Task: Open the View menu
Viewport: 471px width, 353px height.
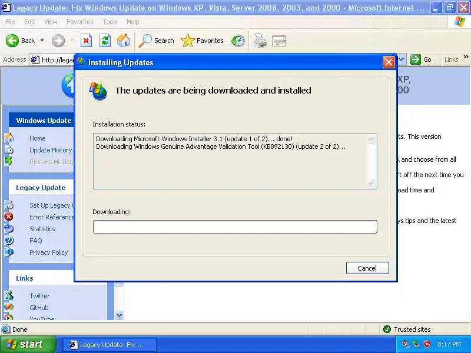Action: coord(51,22)
